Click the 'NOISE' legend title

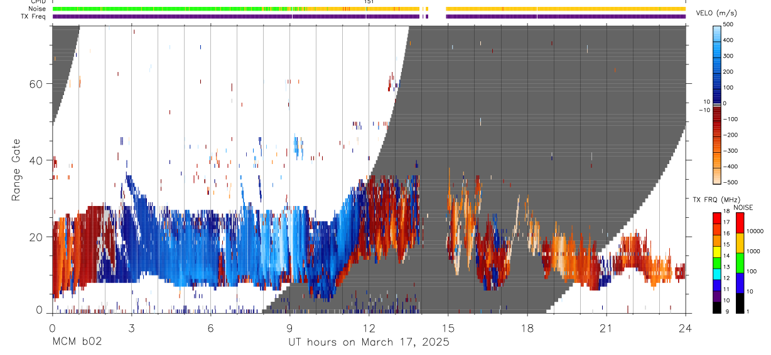pos(745,207)
